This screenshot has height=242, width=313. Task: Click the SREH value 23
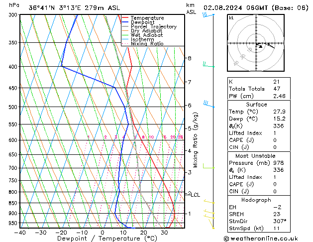point(277,214)
